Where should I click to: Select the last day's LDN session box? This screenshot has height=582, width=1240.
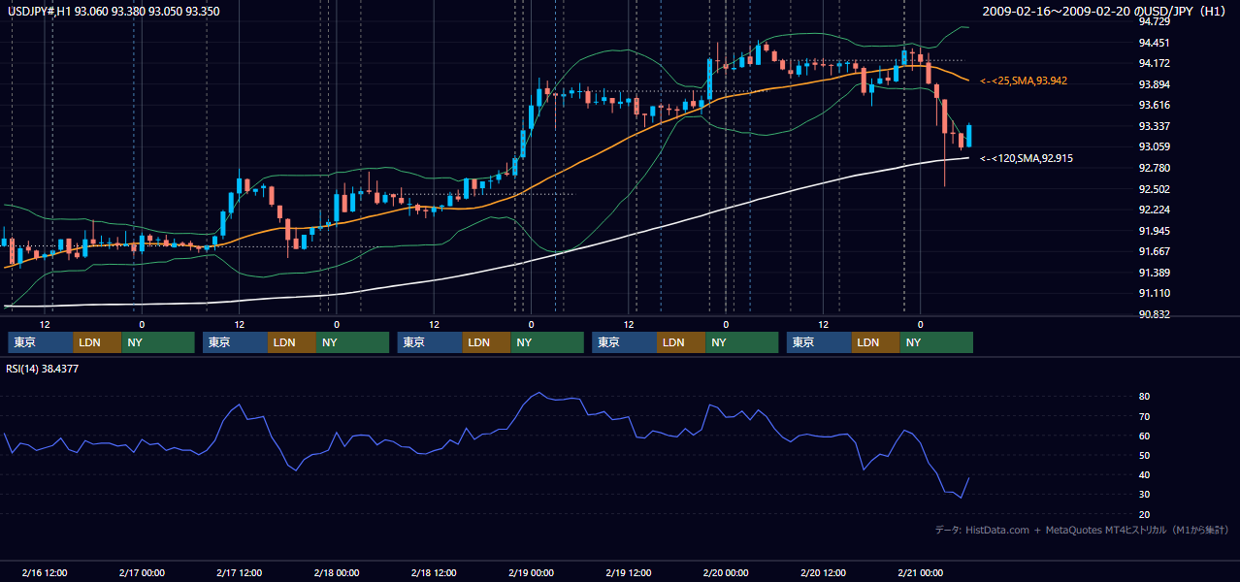click(876, 342)
